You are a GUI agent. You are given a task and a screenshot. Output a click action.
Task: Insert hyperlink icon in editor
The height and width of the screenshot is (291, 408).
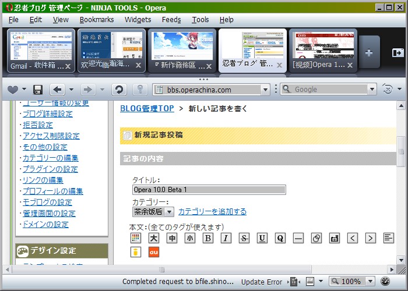(x=316, y=237)
